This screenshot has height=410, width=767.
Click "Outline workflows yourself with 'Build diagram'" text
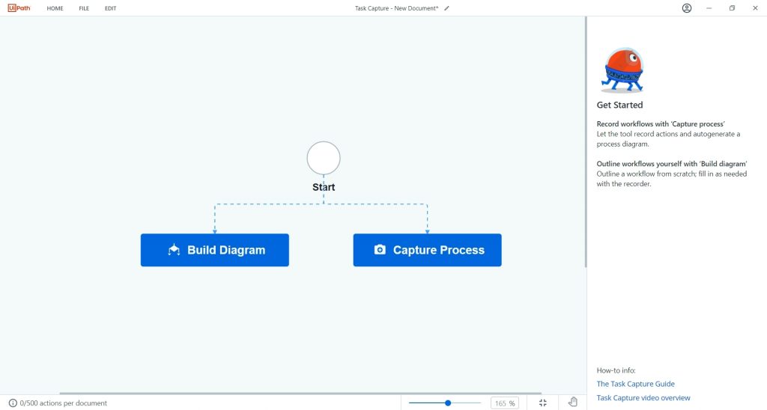(x=672, y=164)
